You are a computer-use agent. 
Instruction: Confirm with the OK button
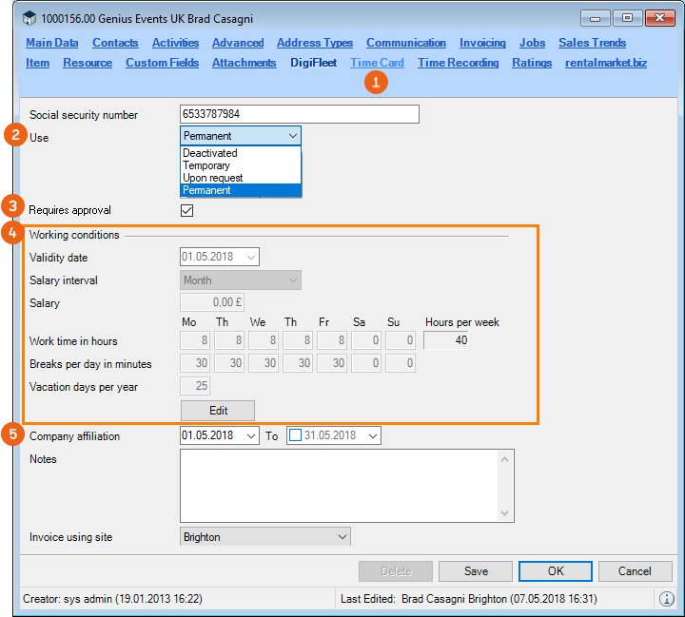point(556,571)
